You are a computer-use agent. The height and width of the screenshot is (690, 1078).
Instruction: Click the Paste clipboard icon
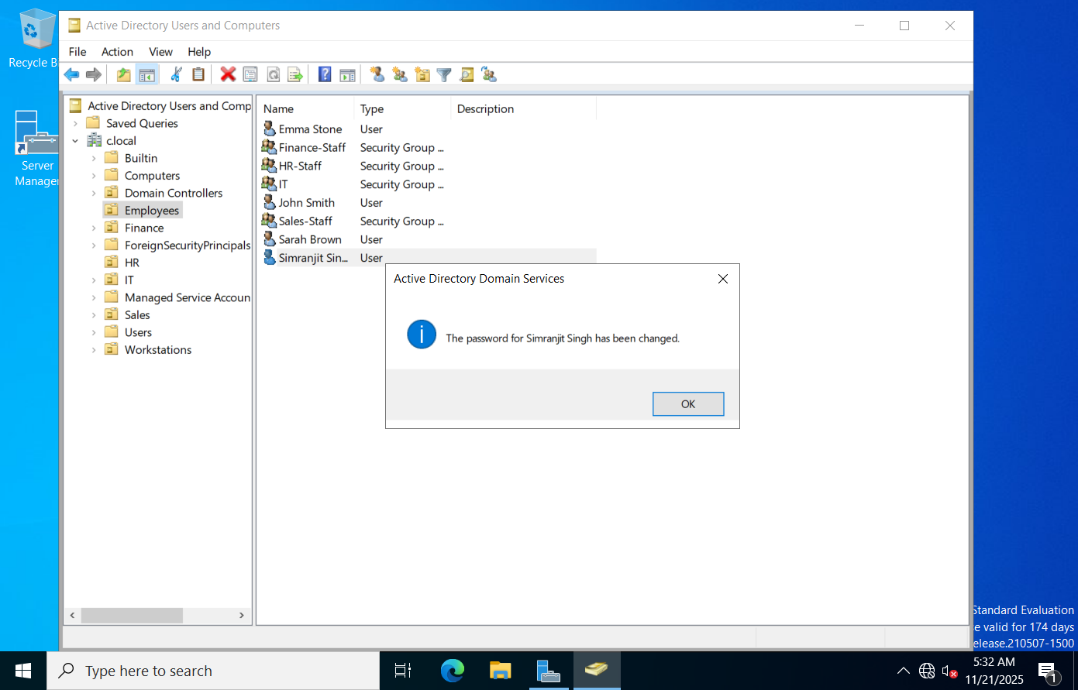coord(198,74)
